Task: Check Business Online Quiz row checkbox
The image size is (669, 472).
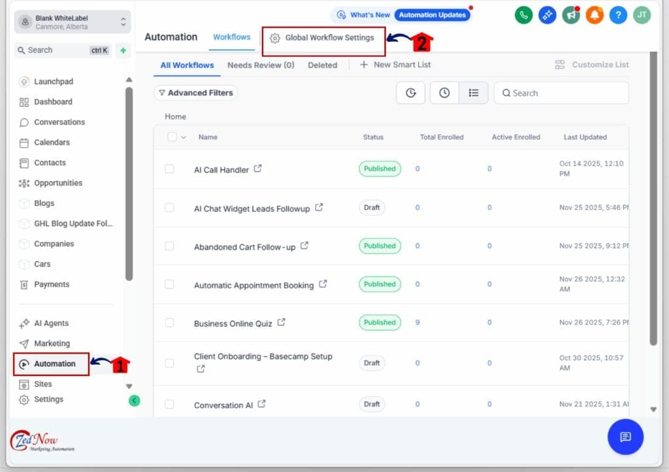Action: point(169,322)
